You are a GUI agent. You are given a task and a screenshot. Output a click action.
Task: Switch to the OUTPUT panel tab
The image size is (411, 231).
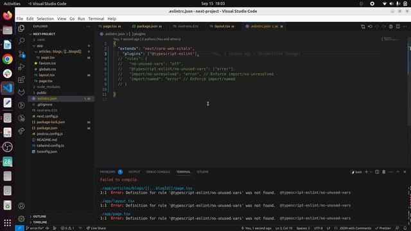coord(134,172)
